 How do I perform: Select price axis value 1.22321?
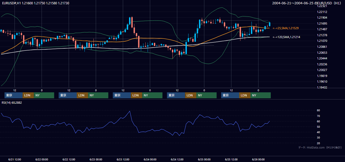point(322,6)
